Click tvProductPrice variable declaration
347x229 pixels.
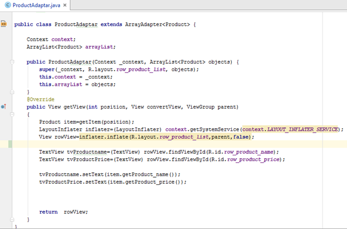(88, 159)
